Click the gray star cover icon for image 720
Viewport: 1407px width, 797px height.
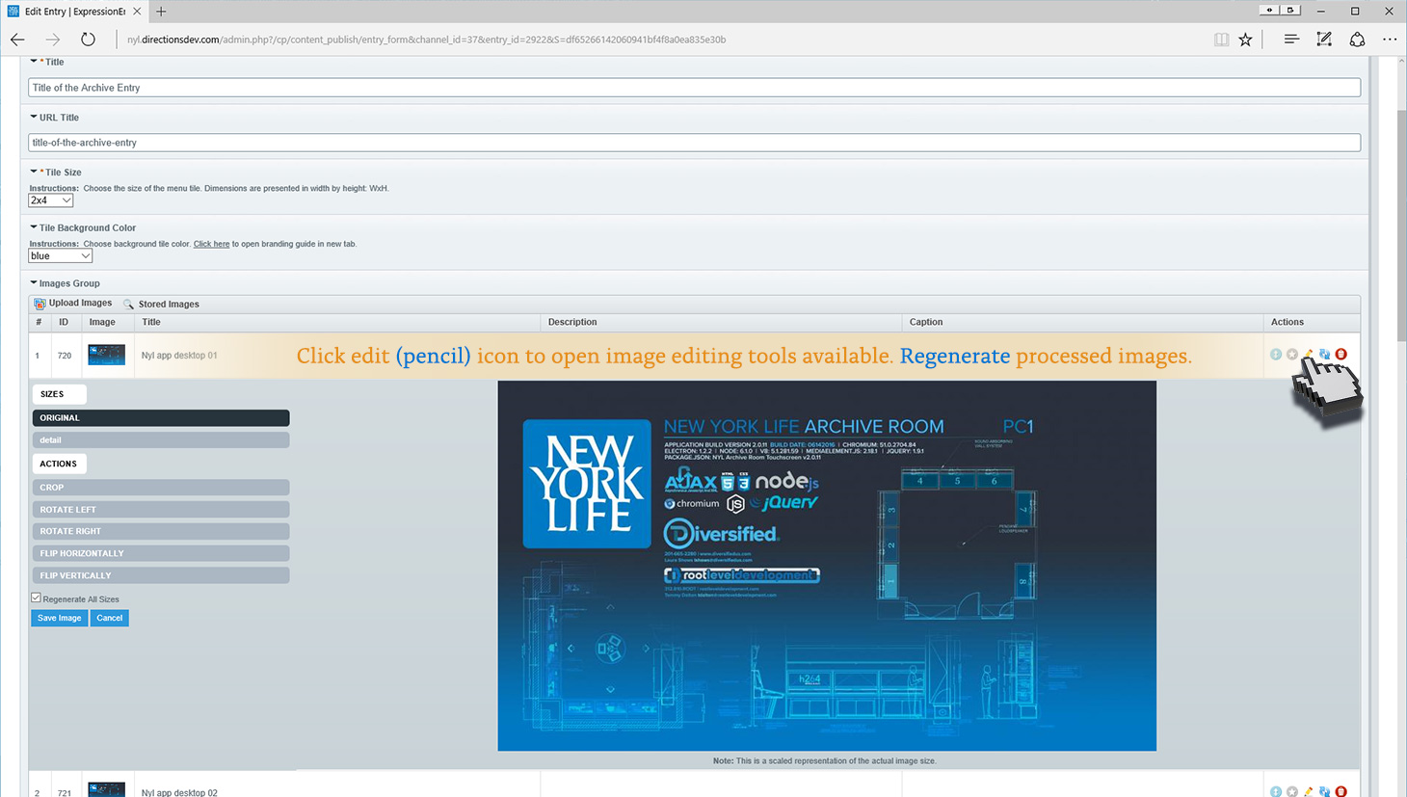coord(1292,355)
